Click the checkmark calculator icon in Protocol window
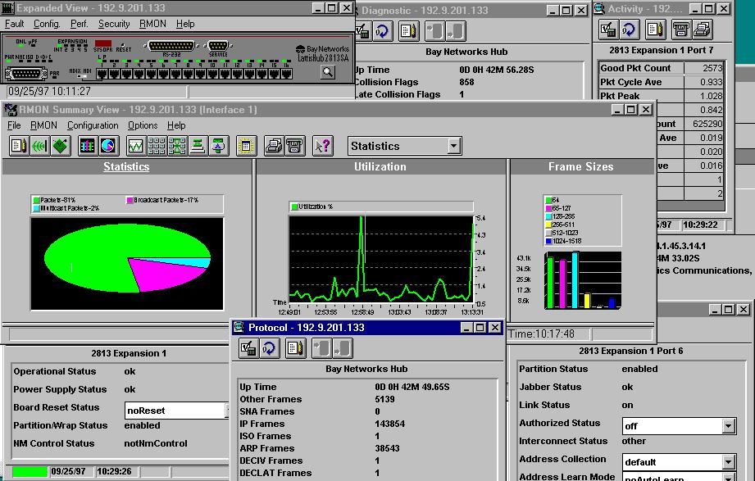 tap(249, 348)
